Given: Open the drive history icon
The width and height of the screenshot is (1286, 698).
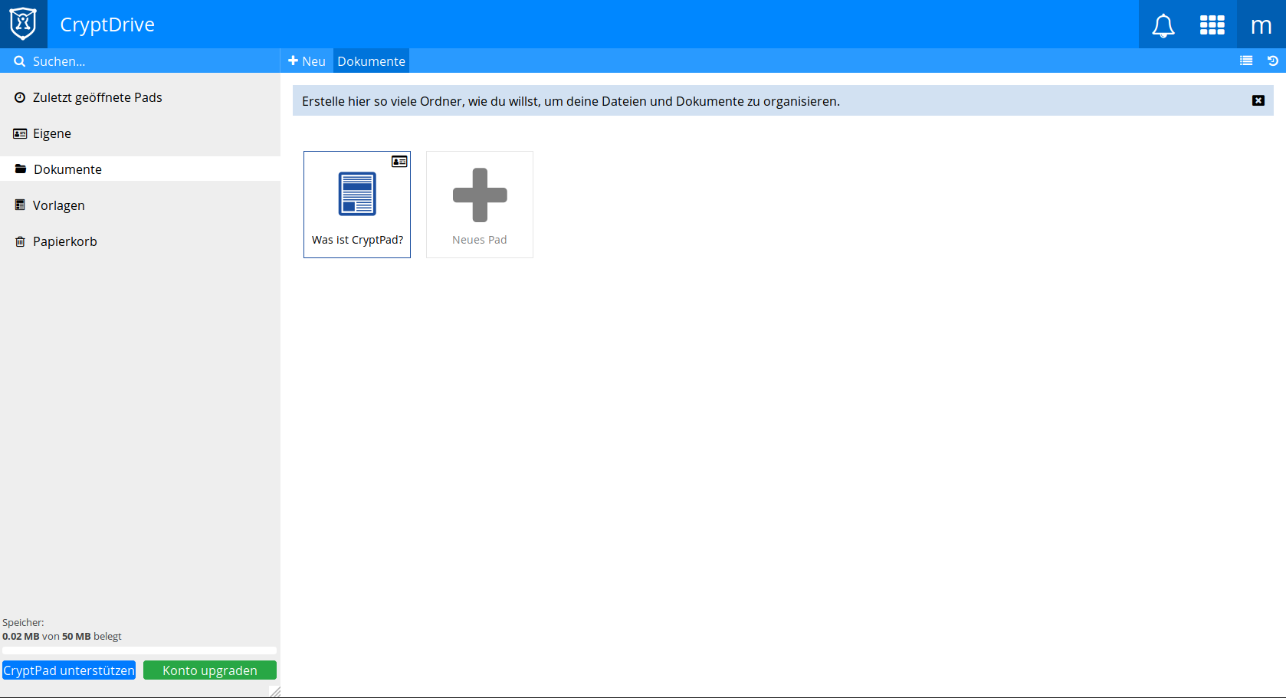Looking at the screenshot, I should point(1273,61).
